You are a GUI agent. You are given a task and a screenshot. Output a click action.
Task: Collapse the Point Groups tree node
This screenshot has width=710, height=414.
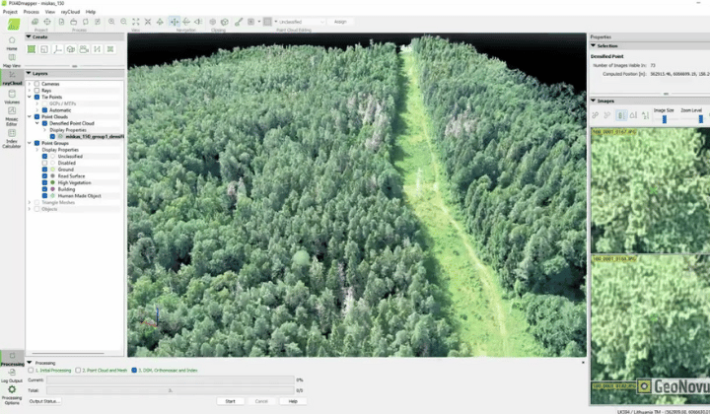pos(30,143)
